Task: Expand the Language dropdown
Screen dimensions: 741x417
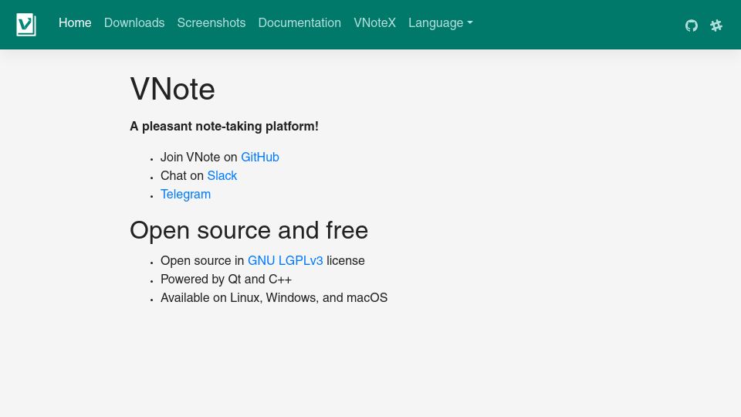Action: coord(441,22)
